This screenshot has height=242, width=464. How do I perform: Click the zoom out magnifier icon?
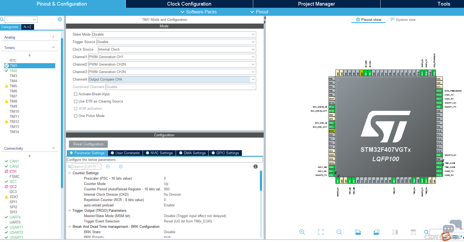tap(339, 232)
